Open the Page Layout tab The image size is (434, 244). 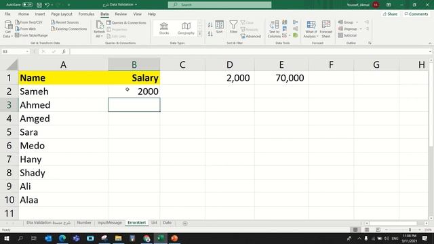click(62, 14)
